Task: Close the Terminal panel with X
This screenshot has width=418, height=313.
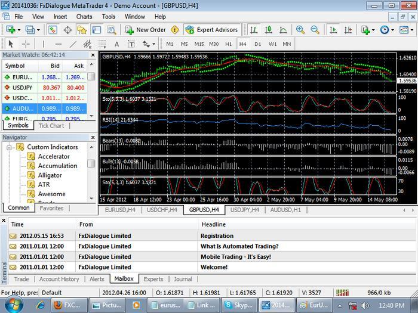Action: (4, 221)
